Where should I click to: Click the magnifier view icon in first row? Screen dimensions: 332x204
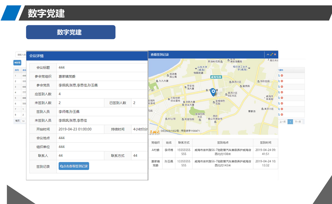(x=279, y=76)
